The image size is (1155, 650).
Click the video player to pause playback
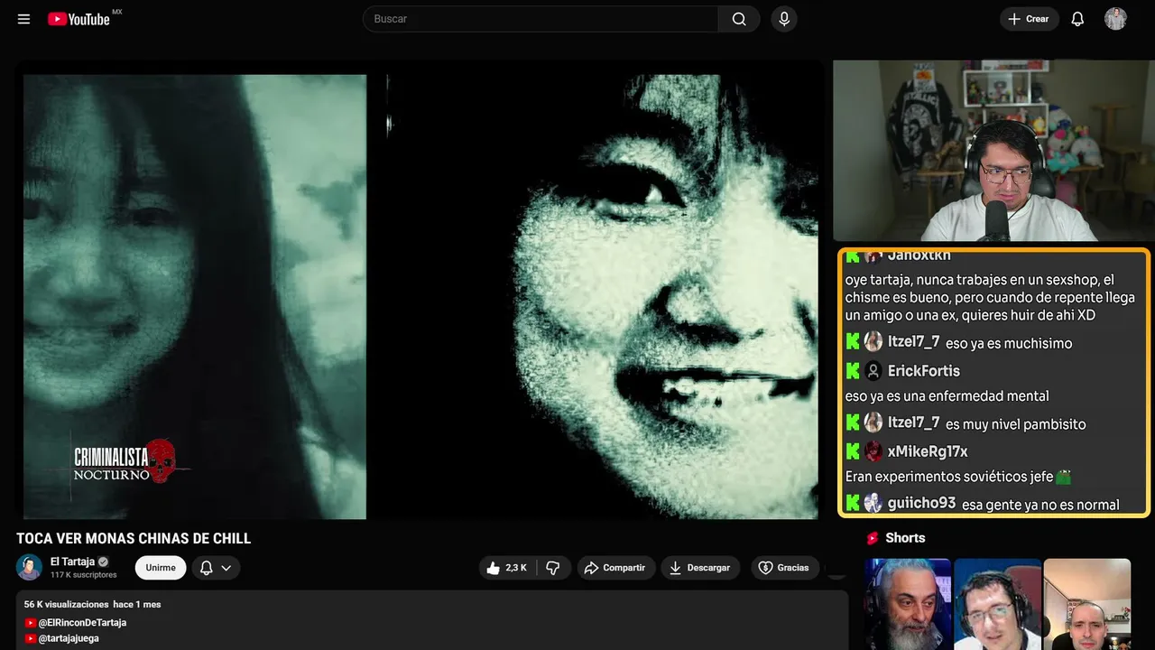(x=420, y=296)
